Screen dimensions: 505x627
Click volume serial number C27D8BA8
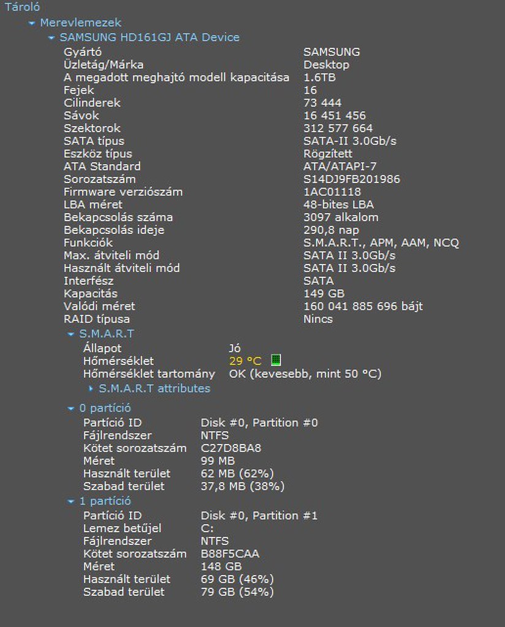tap(230, 448)
